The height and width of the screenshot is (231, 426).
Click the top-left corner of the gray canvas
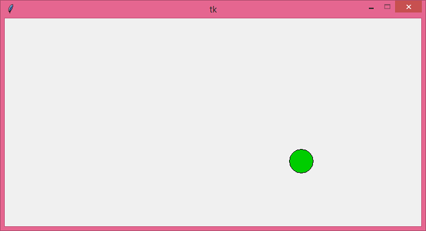(x=5, y=19)
